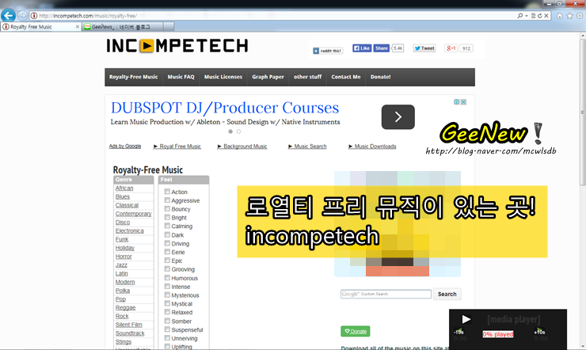
Task: Open the Soundtrack genre link
Action: click(130, 333)
